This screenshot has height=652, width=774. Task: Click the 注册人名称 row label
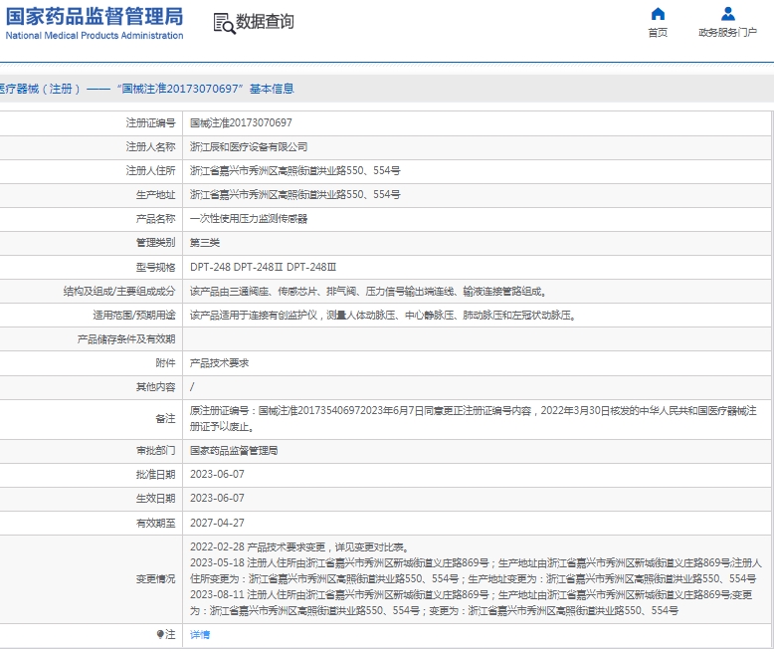[150, 147]
